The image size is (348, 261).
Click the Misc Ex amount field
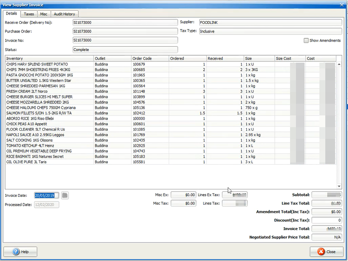coord(184,195)
